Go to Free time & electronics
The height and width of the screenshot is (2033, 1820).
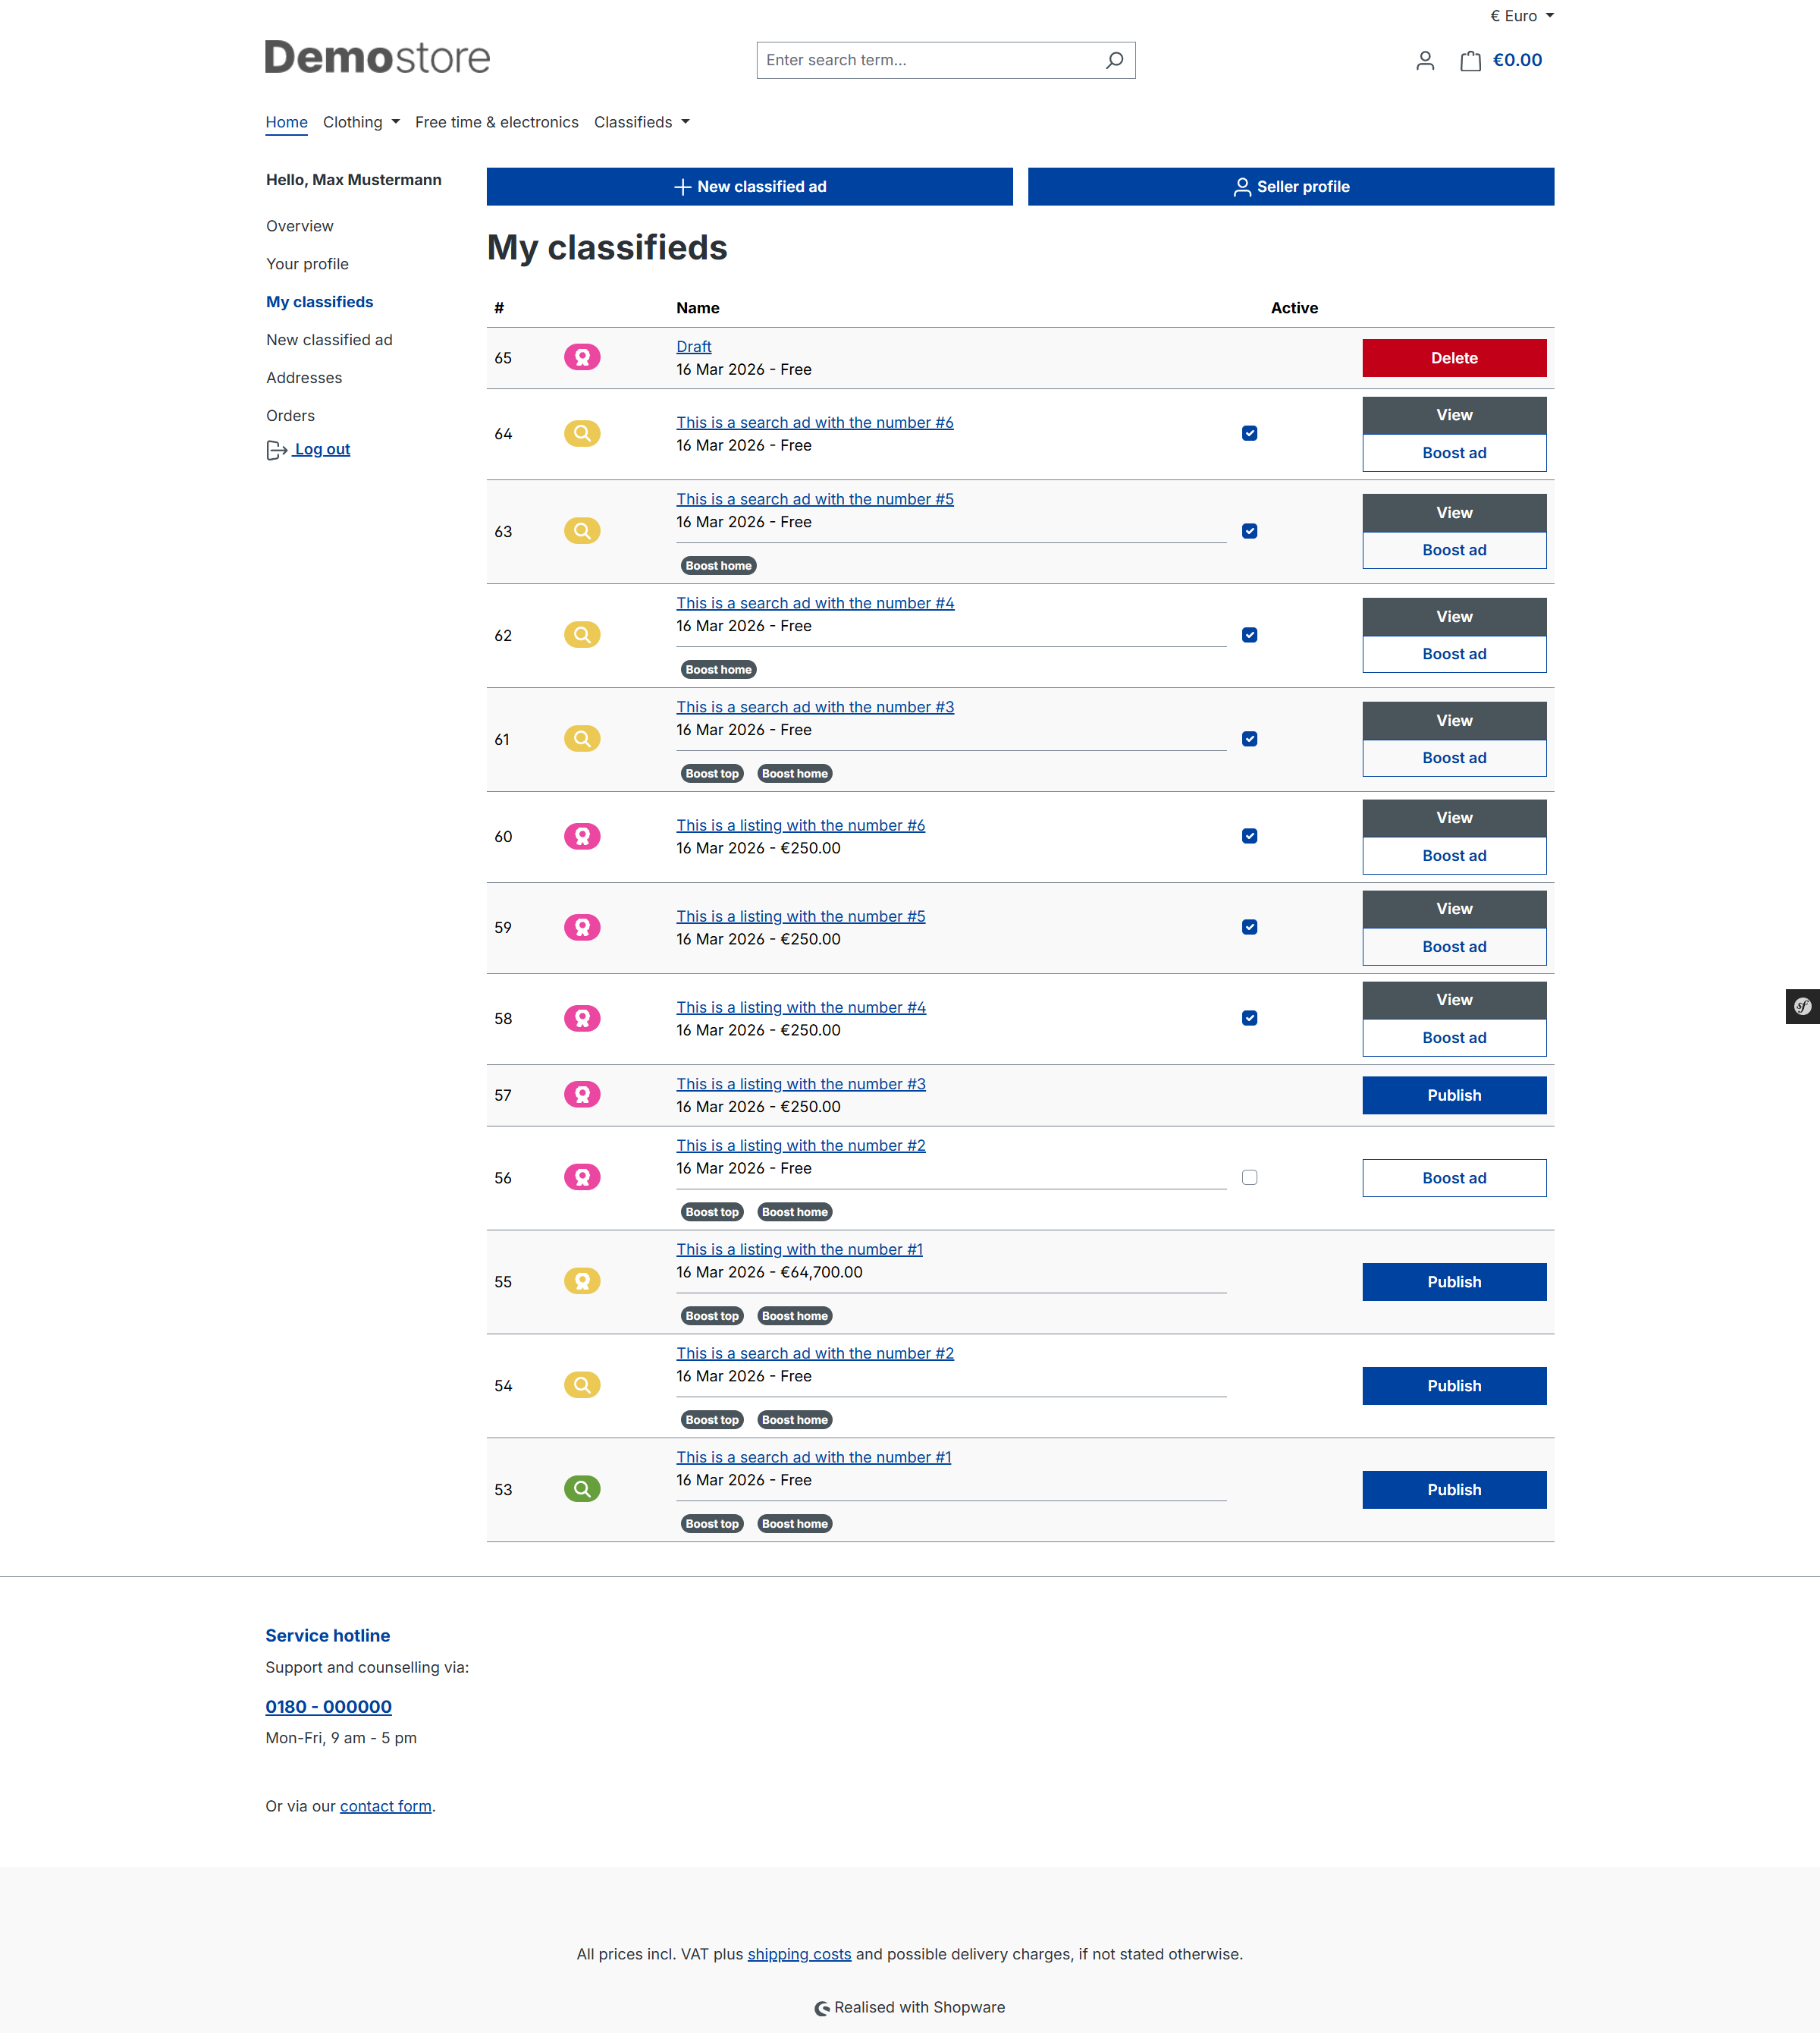(496, 122)
